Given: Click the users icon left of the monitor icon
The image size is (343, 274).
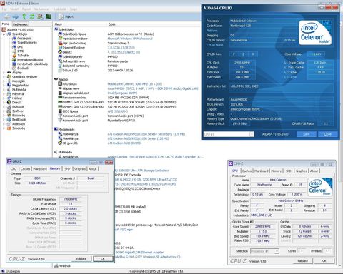Looking at the screenshot, I should [x=40, y=16].
